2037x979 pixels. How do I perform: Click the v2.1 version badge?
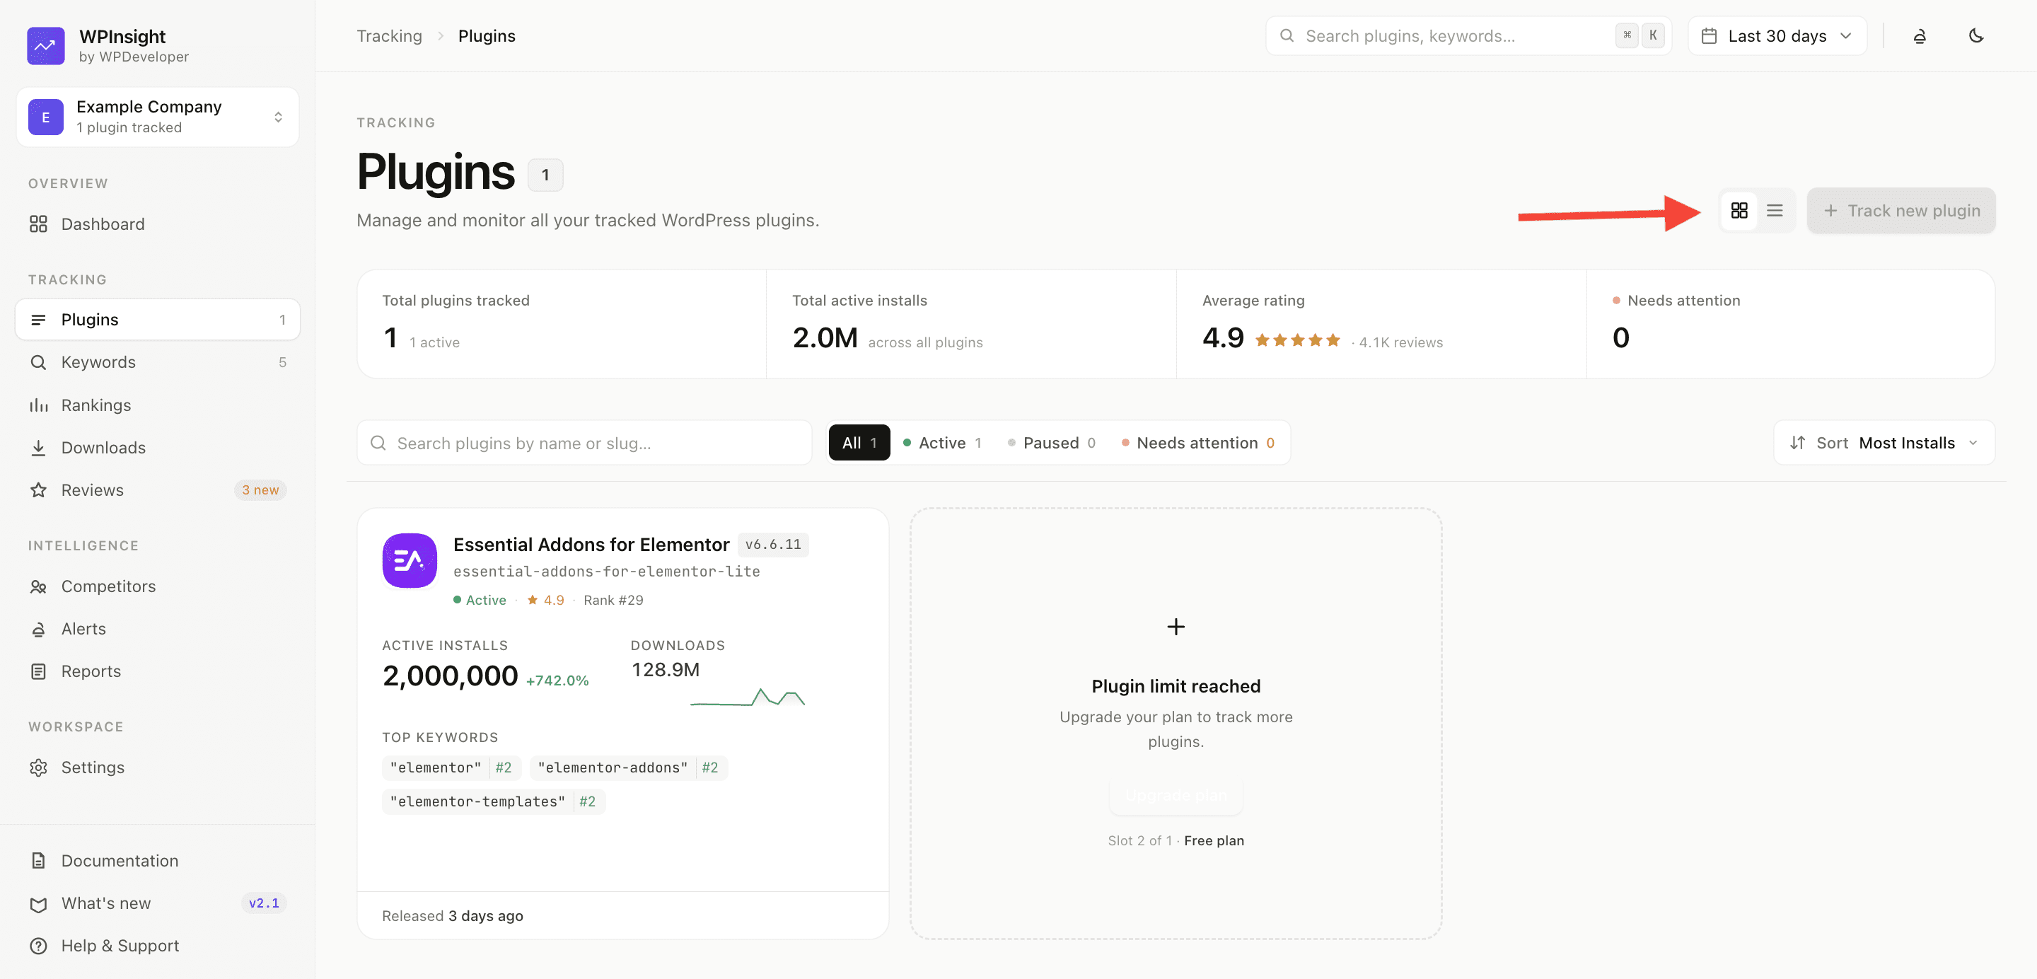(x=263, y=903)
